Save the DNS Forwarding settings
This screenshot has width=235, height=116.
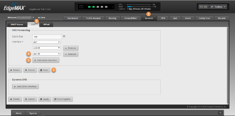44,70
